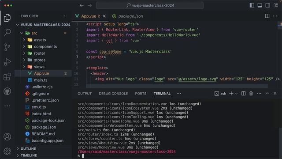Screen dimensions: 282x159
Task: Create a new terminal with plus
Action: [x=231, y=93]
